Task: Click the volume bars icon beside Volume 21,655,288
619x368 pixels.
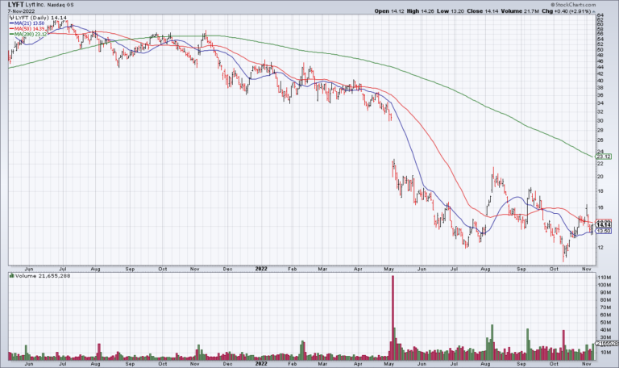Action: (12, 276)
